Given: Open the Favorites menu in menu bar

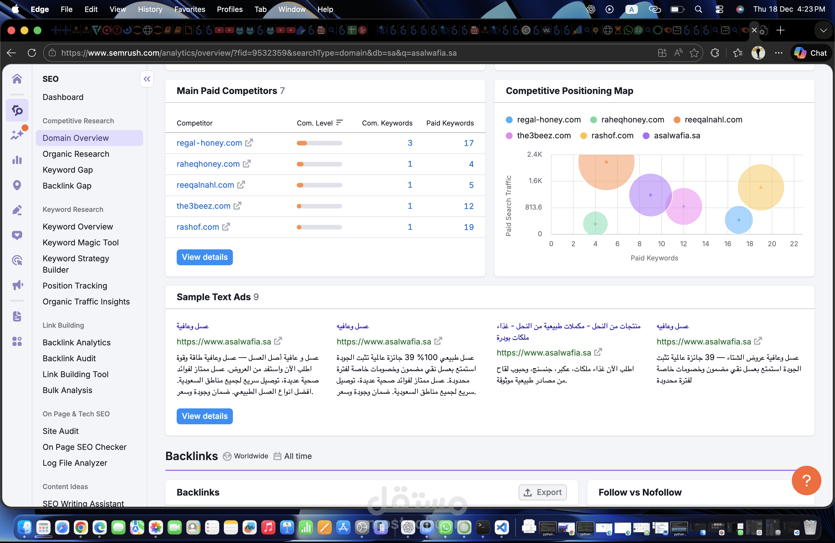Looking at the screenshot, I should click(189, 9).
